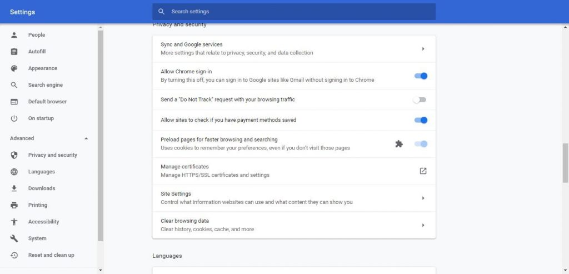Click the Privacy and security shield icon

tap(14, 155)
